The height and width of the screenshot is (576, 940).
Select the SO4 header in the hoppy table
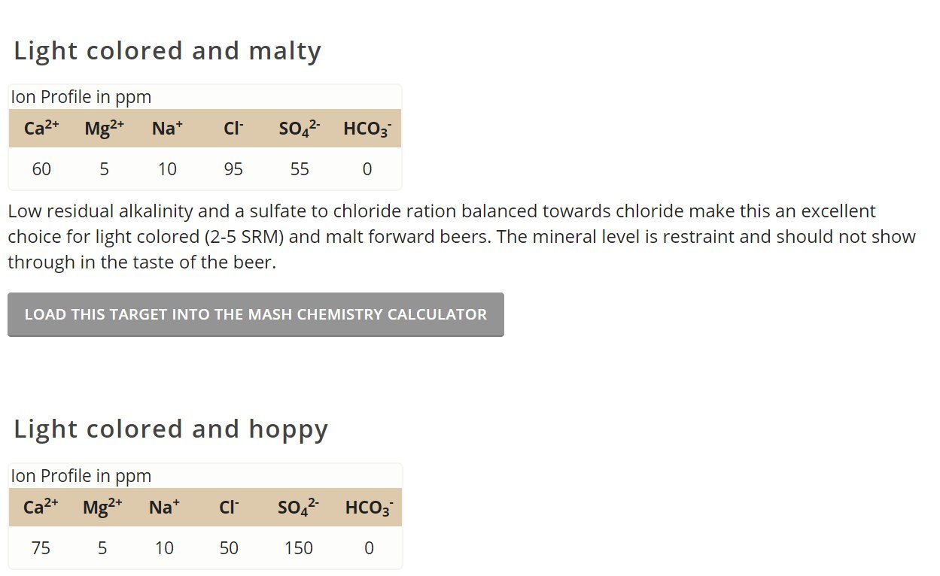pyautogui.click(x=299, y=508)
